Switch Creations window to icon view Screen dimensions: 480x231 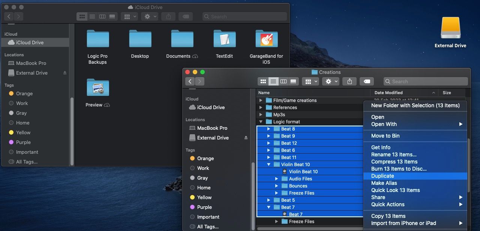click(263, 81)
